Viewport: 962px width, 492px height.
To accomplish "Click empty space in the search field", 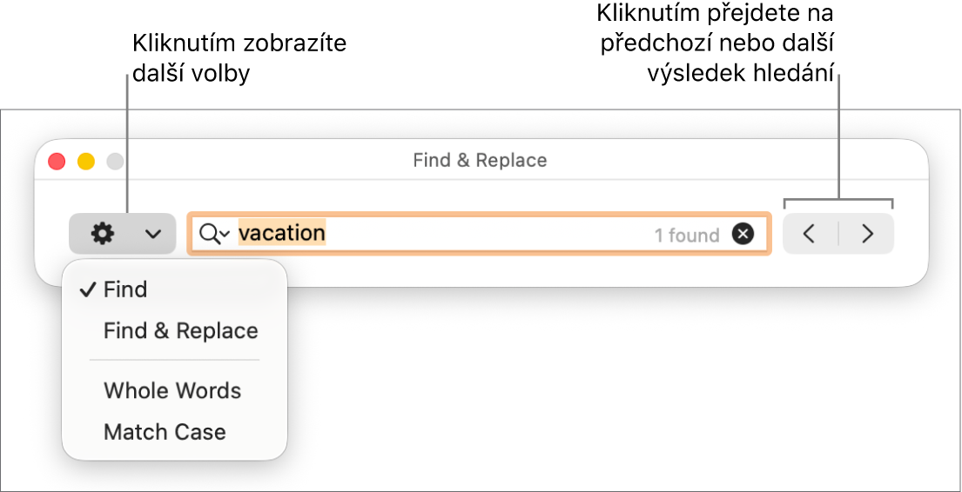I will (488, 234).
